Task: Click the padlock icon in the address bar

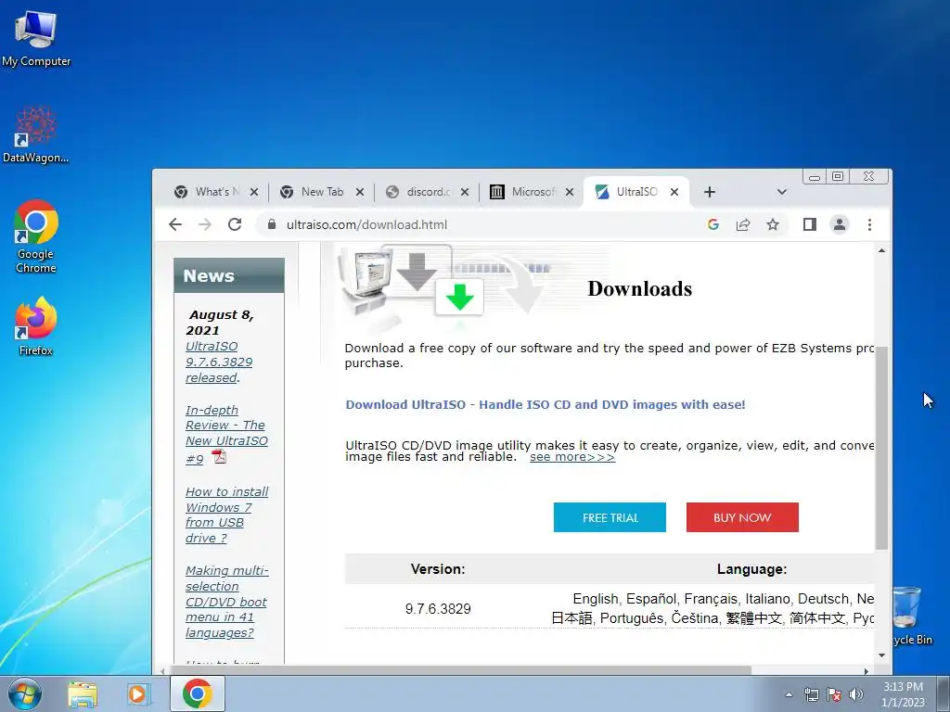Action: (x=272, y=224)
